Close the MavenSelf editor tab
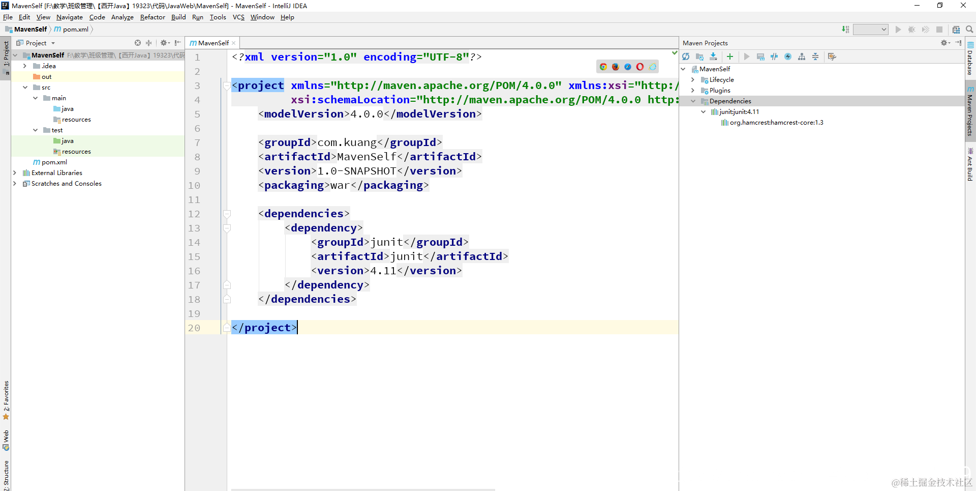976x491 pixels. click(234, 43)
